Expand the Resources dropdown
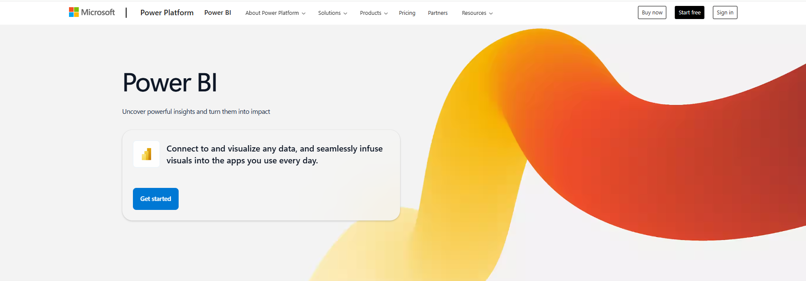Image resolution: width=806 pixels, height=281 pixels. click(477, 13)
